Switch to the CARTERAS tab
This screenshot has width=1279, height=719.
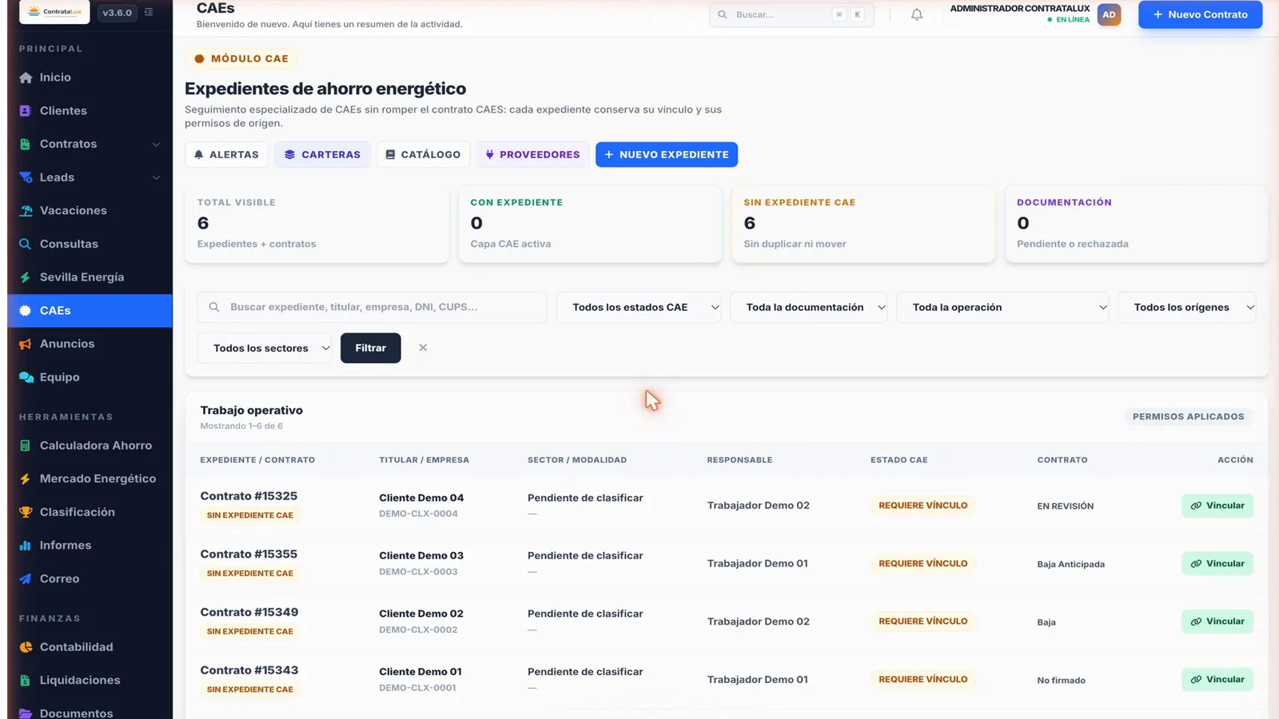(323, 155)
